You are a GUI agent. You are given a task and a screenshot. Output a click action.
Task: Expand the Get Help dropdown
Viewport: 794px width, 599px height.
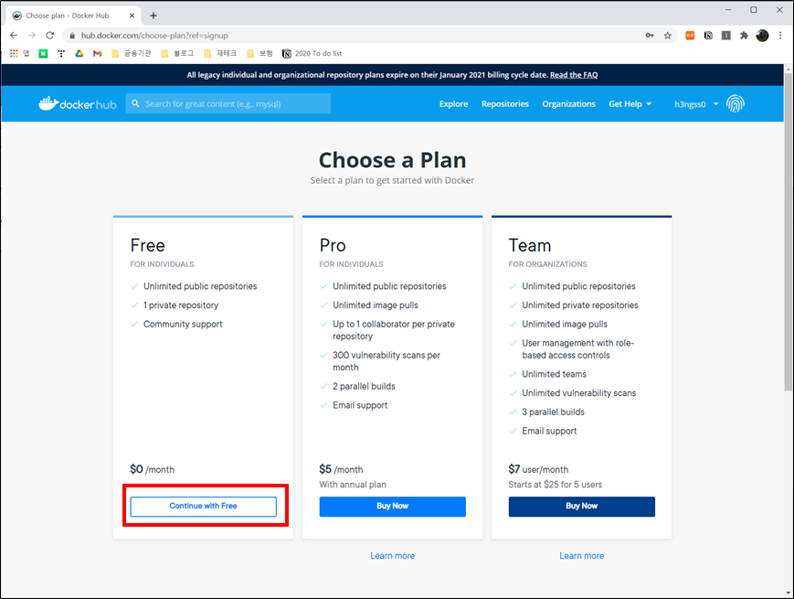[x=630, y=104]
